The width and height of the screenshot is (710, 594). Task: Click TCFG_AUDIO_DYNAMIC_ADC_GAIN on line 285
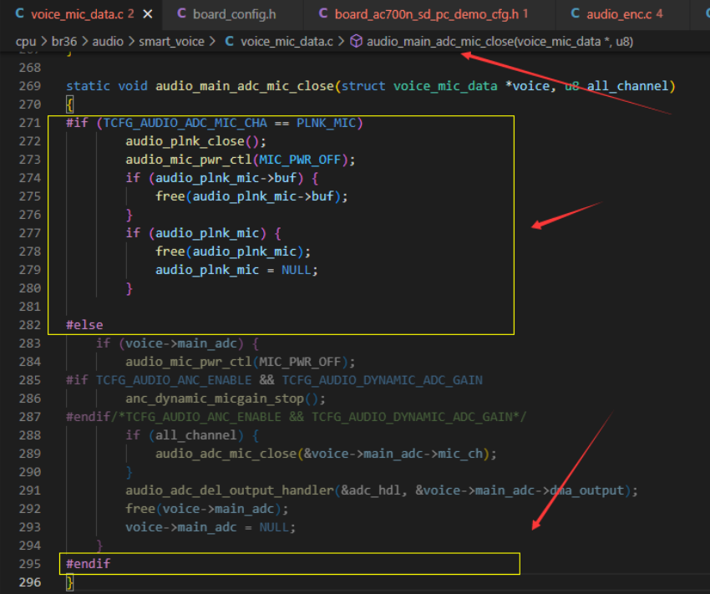tap(383, 380)
